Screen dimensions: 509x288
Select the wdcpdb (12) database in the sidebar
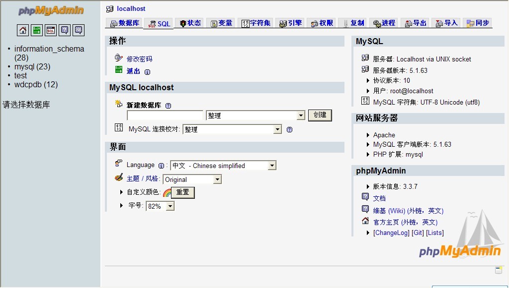tap(36, 84)
